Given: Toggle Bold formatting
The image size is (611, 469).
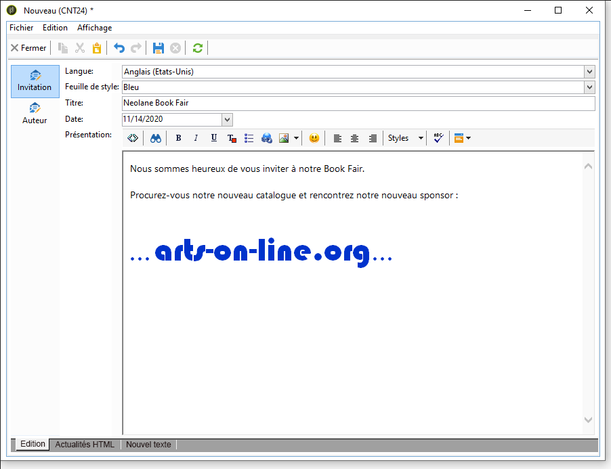Looking at the screenshot, I should point(178,138).
